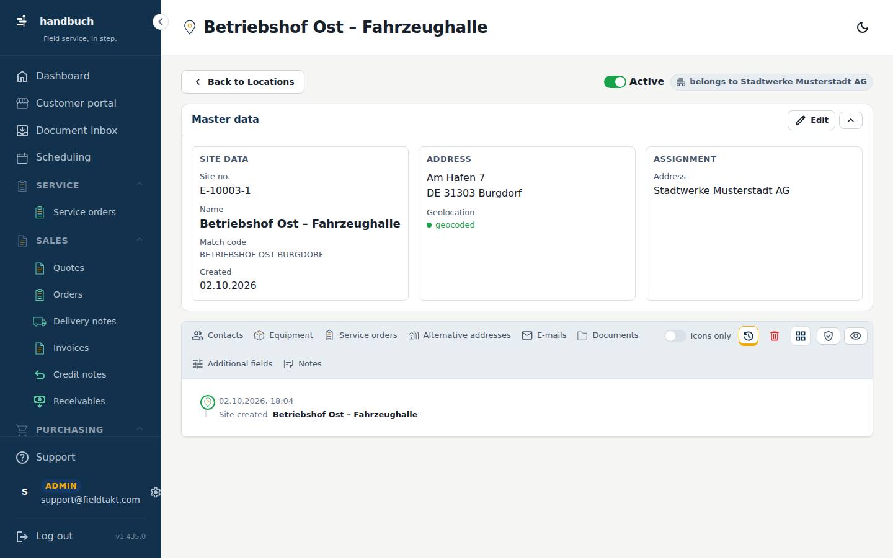Edit the master data
Image resolution: width=893 pixels, height=558 pixels.
pos(811,120)
